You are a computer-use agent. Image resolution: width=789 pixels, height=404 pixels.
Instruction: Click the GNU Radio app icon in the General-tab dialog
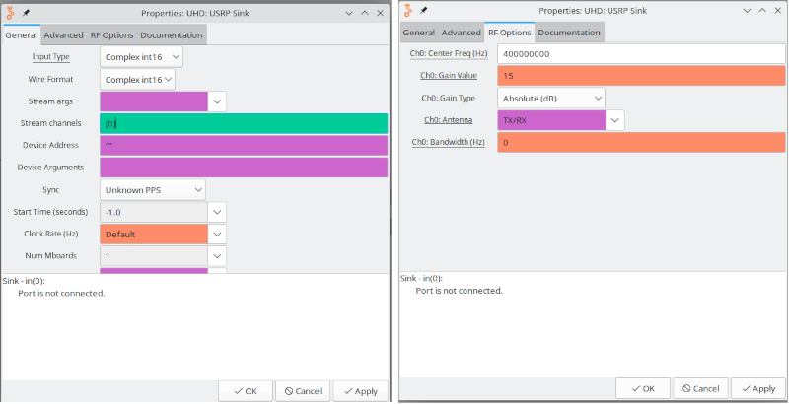coord(10,12)
